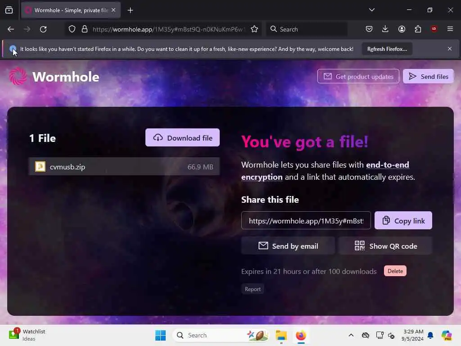Click the taskbar Search box
Viewport: 461px width, 346px height.
tap(221, 335)
